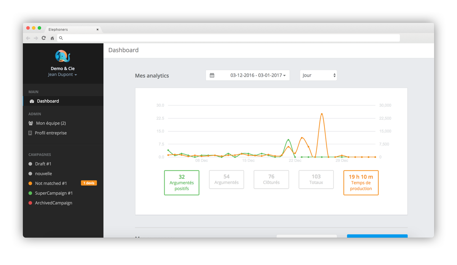Click red status dot beside ArchivedCampaign
Screen dimensions: 457x265
pyautogui.click(x=30, y=203)
